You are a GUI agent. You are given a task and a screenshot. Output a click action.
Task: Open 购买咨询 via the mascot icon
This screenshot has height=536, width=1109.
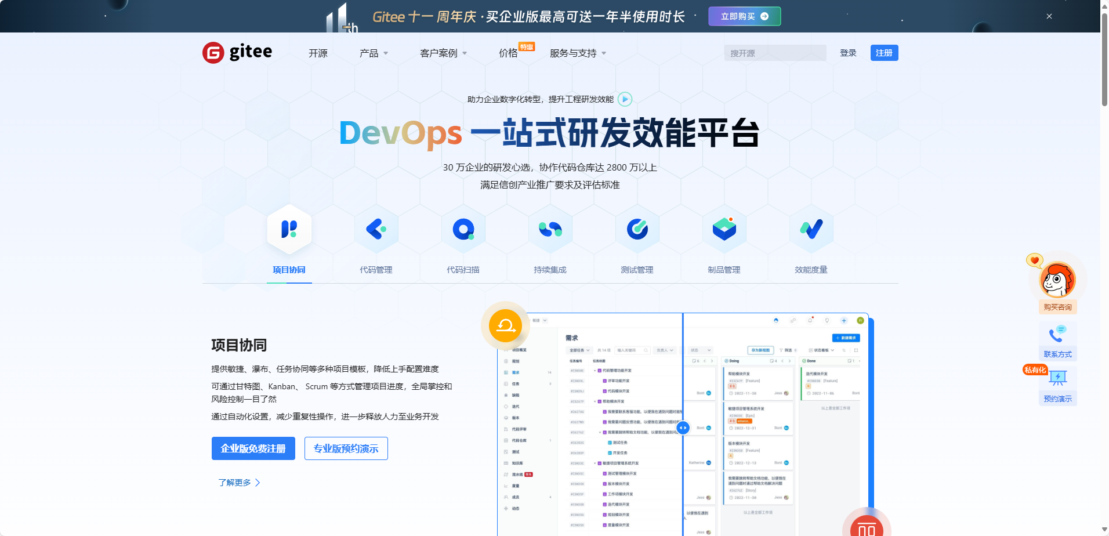pyautogui.click(x=1057, y=280)
